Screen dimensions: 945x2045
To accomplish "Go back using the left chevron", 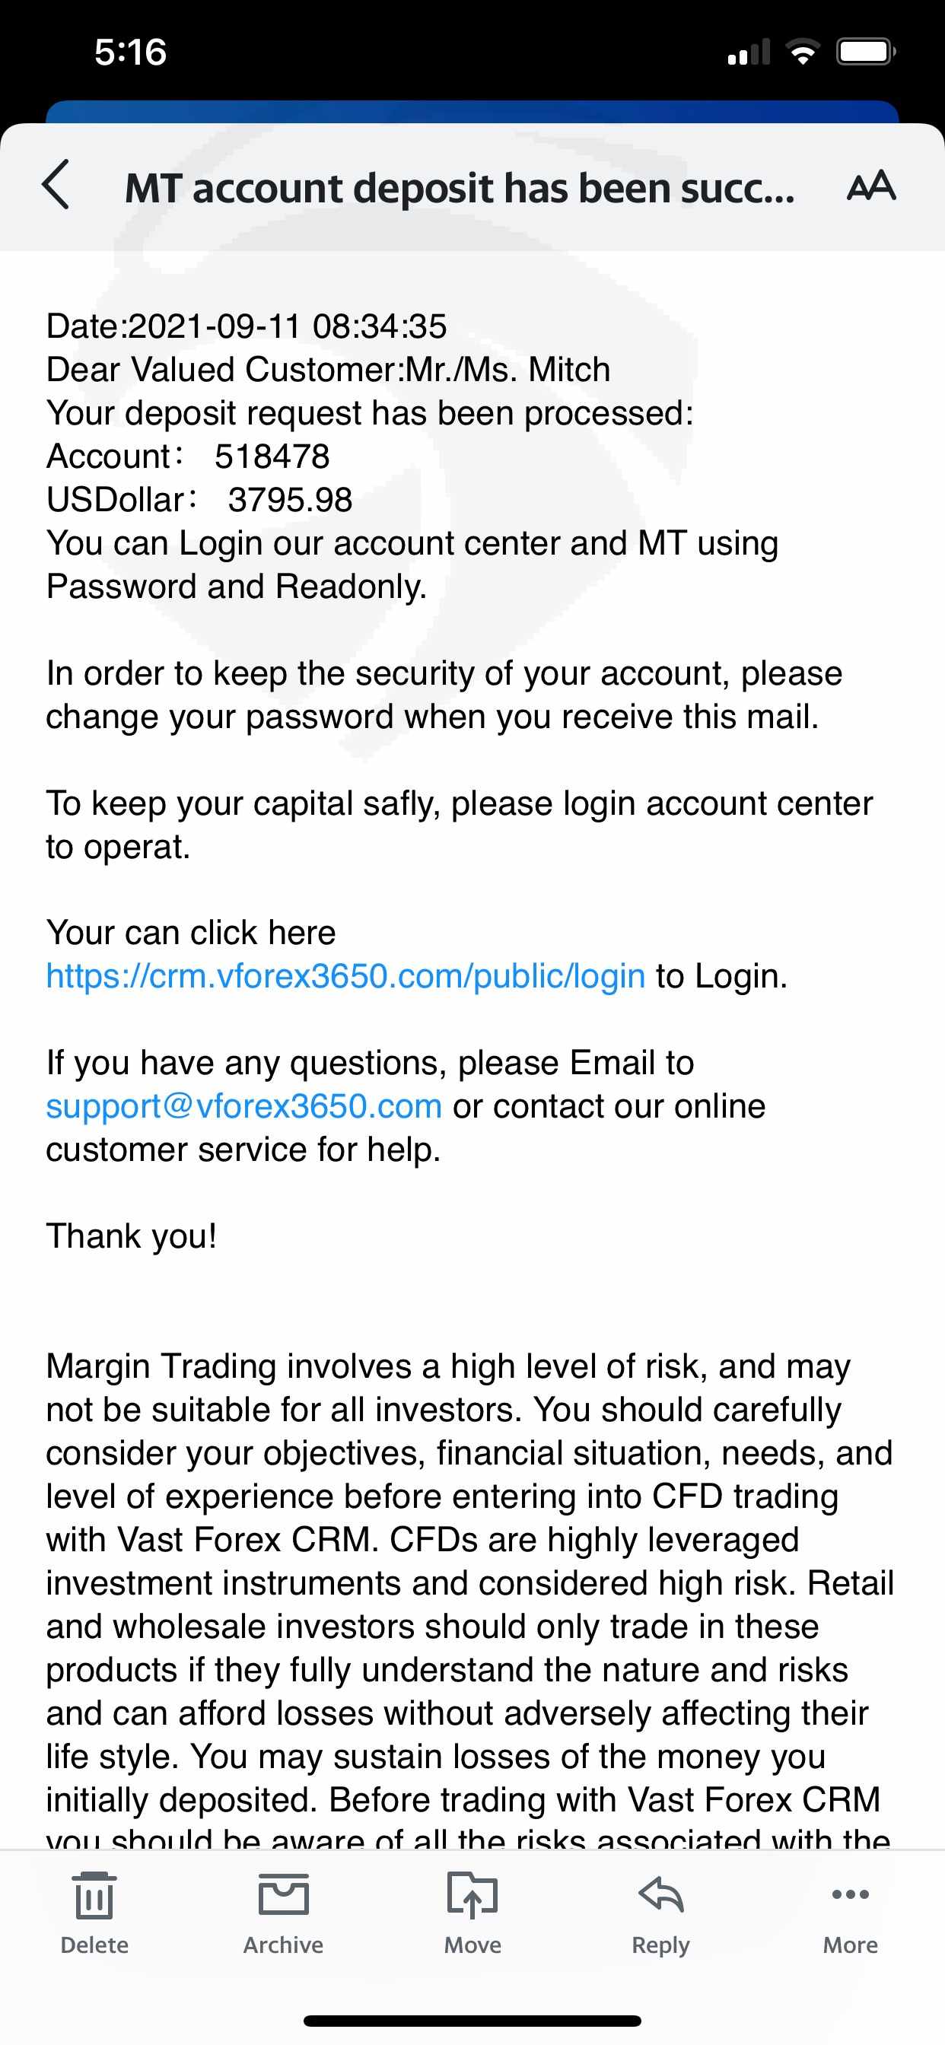I will (56, 184).
